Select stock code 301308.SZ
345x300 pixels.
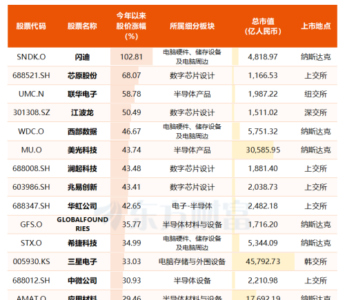coord(31,112)
